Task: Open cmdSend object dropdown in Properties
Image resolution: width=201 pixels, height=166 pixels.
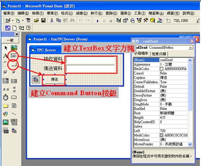Action: click(191, 48)
